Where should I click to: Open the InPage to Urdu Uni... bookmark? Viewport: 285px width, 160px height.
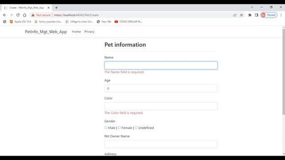point(79,22)
